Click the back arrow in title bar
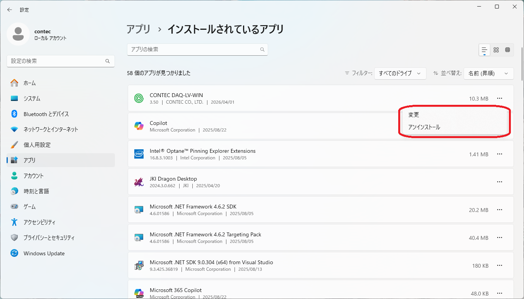The height and width of the screenshot is (299, 524). pyautogui.click(x=10, y=10)
